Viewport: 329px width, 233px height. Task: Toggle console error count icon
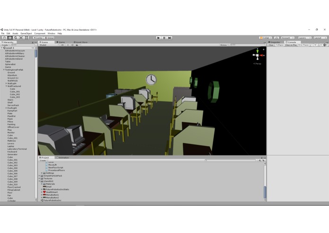click(x=325, y=45)
